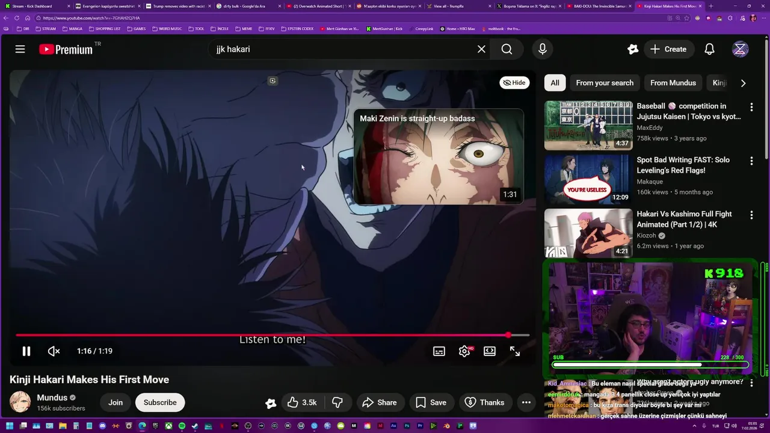This screenshot has height=433, width=770.
Task: Click the sparkle Ask icon beside Like
Action: [271, 403]
